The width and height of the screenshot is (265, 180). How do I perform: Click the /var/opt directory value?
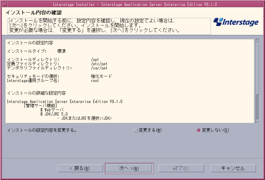pyautogui.click(x=99, y=68)
